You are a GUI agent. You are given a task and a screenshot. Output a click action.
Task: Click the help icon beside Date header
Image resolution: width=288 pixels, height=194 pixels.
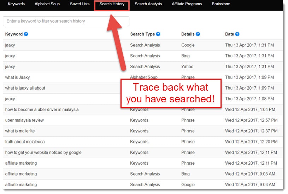[237, 34]
